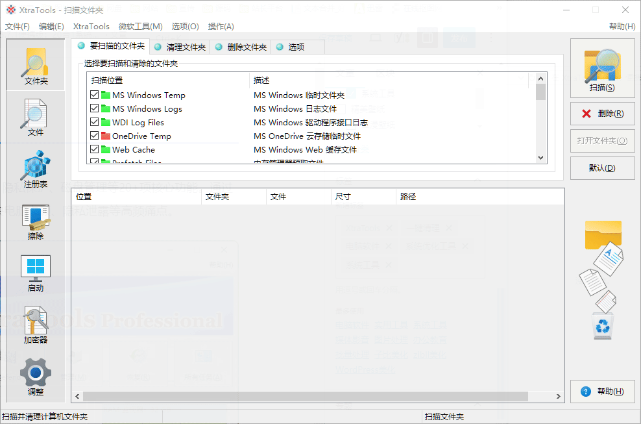
Task: Open the 启动 startup manager tool
Action: tap(36, 273)
